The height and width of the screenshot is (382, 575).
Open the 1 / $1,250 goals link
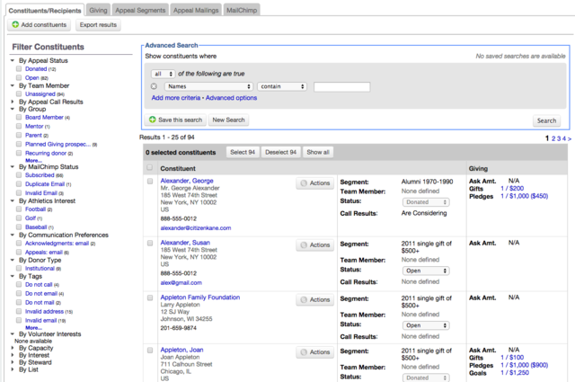pos(515,372)
